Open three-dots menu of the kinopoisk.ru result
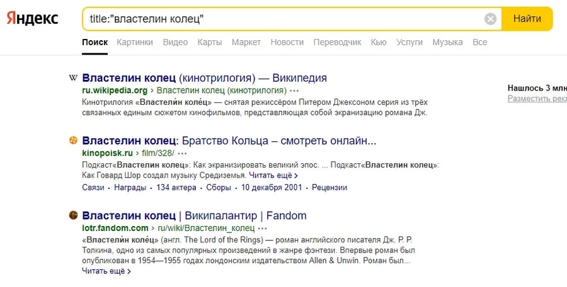The image size is (567, 287). (182, 154)
